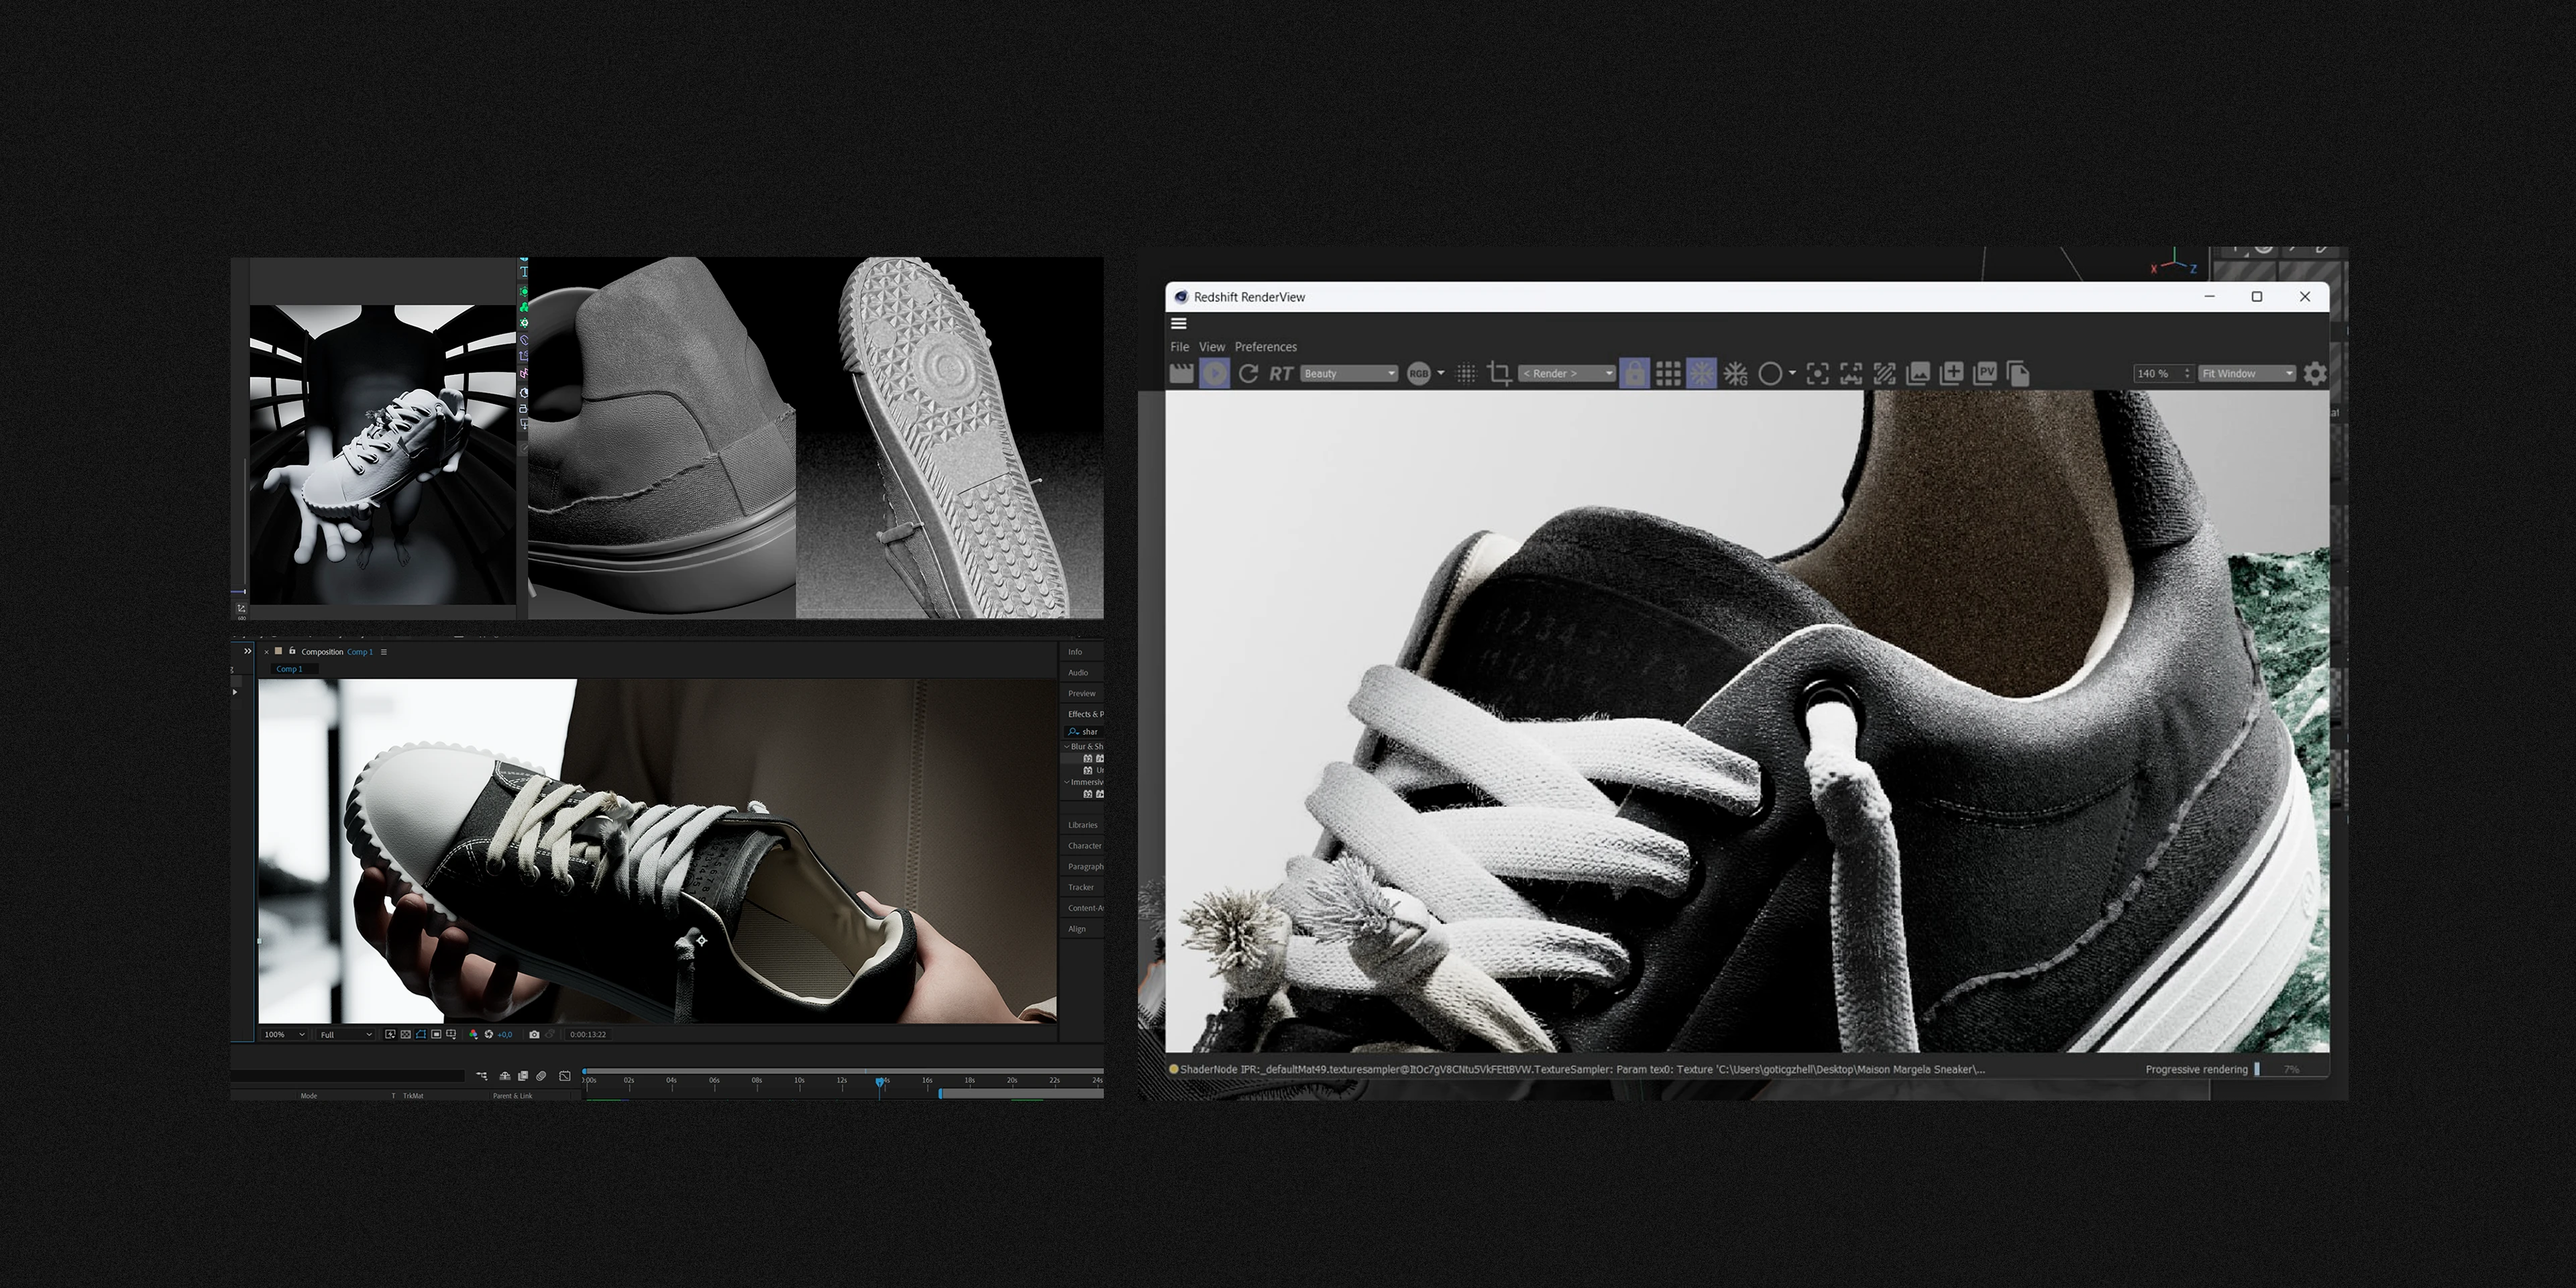Open the RenderView snapshot PV panel
The height and width of the screenshot is (1288, 2576).
[x=1984, y=373]
